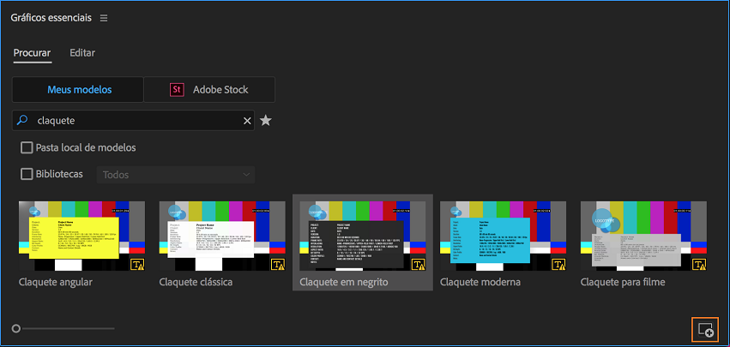This screenshot has height=347, width=730.
Task: Click the thumbnail size slider handle
Action: pyautogui.click(x=16, y=329)
